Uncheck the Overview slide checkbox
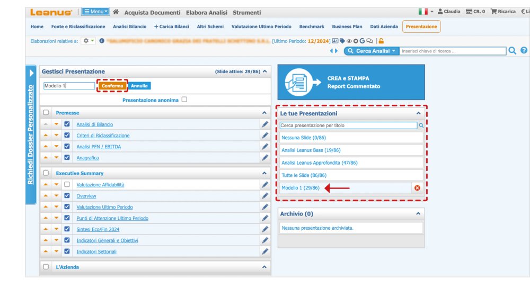 point(67,195)
